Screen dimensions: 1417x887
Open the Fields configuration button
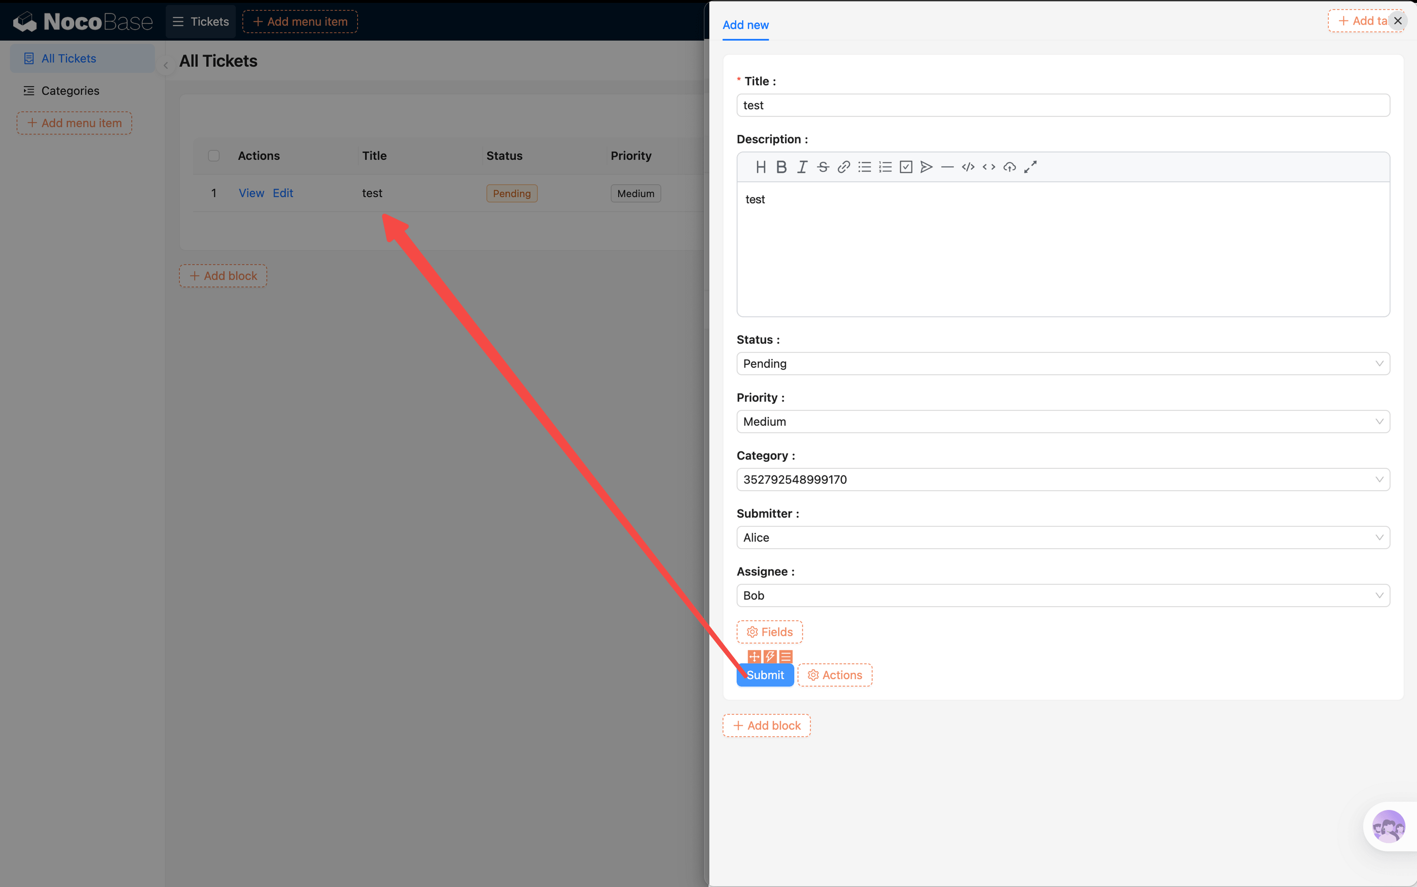click(x=769, y=632)
